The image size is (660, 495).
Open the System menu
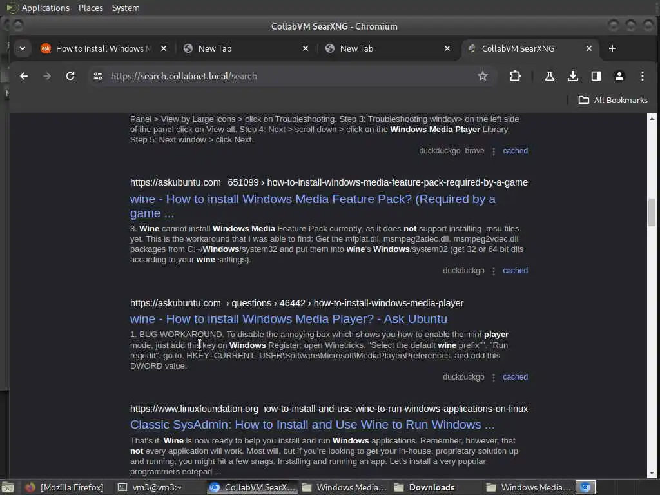(126, 8)
